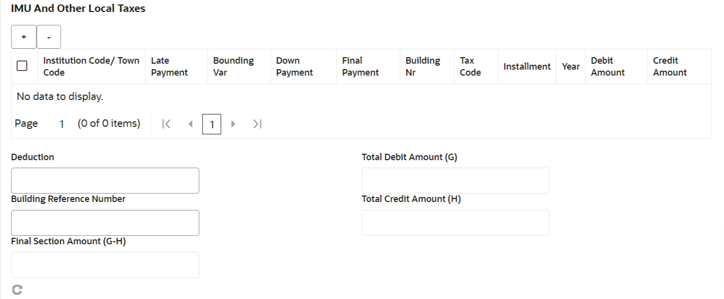Focus the Building Reference Number field
The image size is (724, 299).
click(x=105, y=223)
